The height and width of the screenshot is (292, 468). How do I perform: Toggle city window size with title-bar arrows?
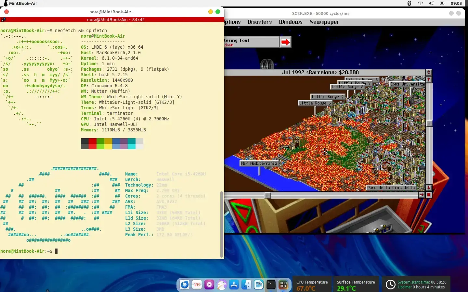point(429,72)
